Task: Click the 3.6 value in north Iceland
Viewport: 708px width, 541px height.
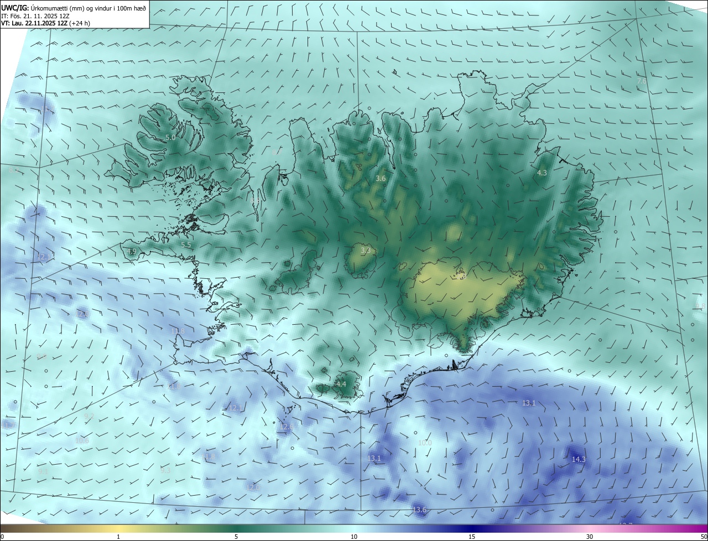Action: pyautogui.click(x=381, y=178)
